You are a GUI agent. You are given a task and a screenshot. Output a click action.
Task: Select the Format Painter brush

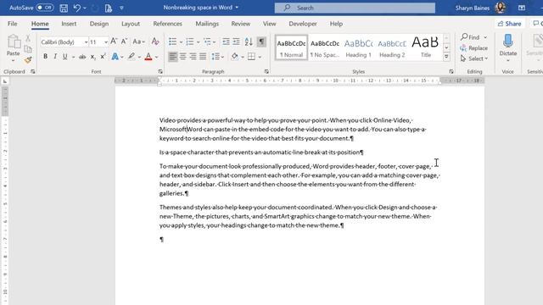point(28,60)
